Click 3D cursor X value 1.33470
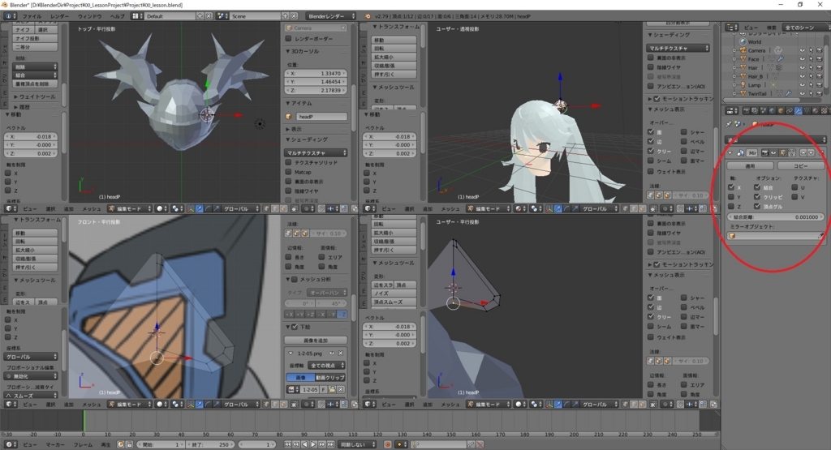Screen dimensions: 831x450 [316, 74]
